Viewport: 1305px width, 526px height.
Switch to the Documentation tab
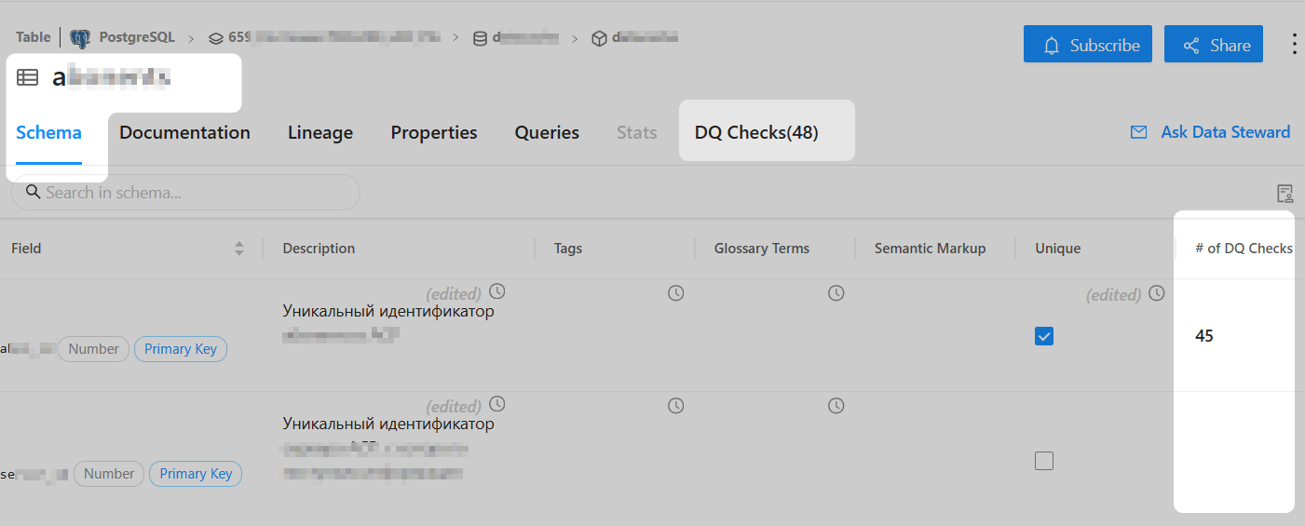184,132
